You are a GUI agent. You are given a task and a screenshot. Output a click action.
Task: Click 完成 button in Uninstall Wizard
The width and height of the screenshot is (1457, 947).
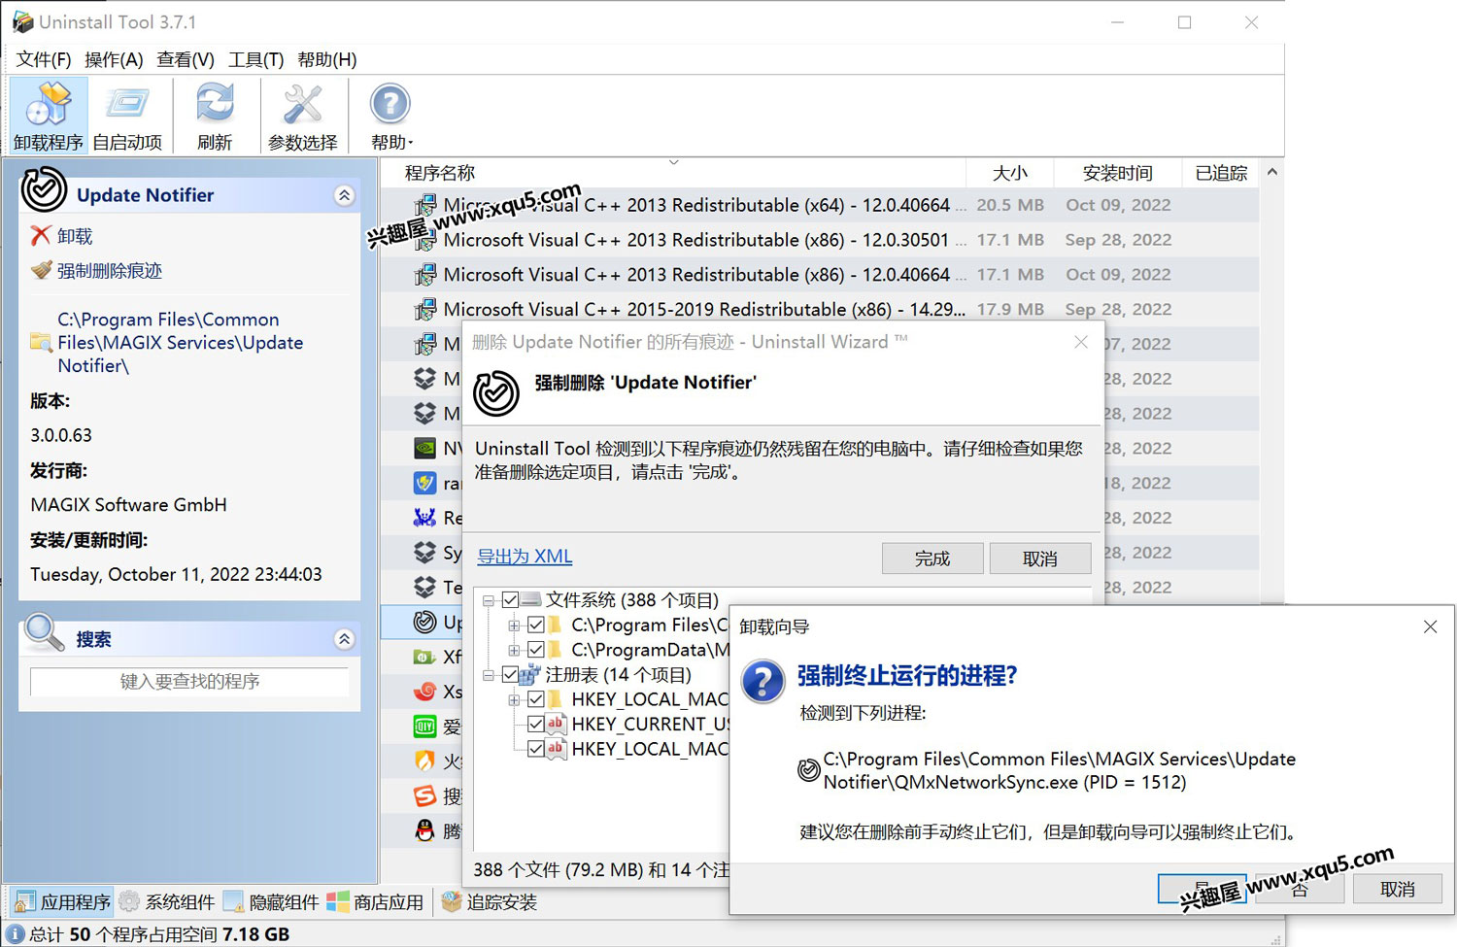[x=932, y=558]
